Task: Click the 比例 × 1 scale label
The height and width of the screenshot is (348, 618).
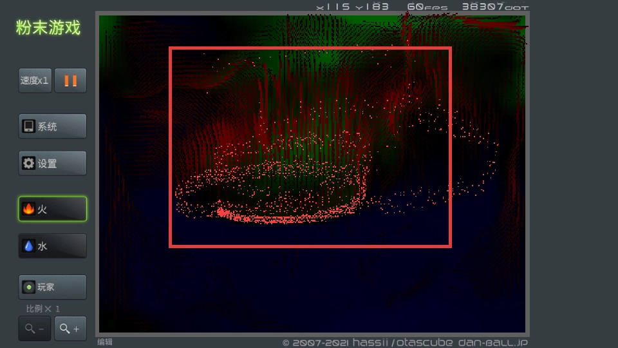Action: click(43, 309)
